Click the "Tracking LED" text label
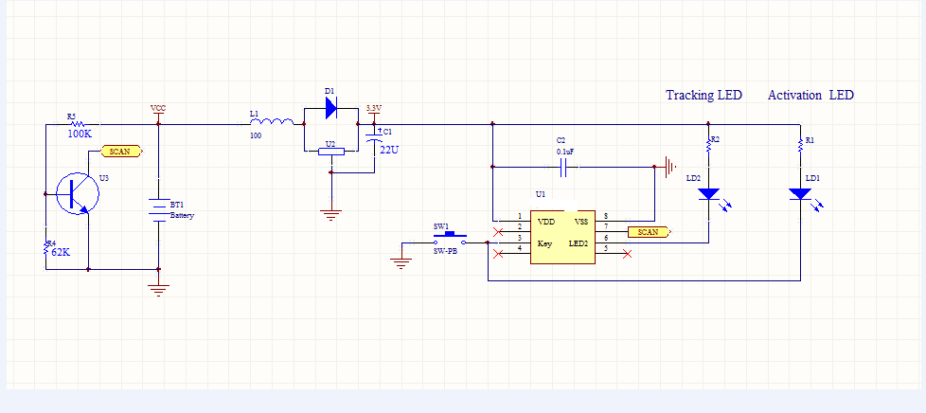Screen dimensions: 926x413 703,96
